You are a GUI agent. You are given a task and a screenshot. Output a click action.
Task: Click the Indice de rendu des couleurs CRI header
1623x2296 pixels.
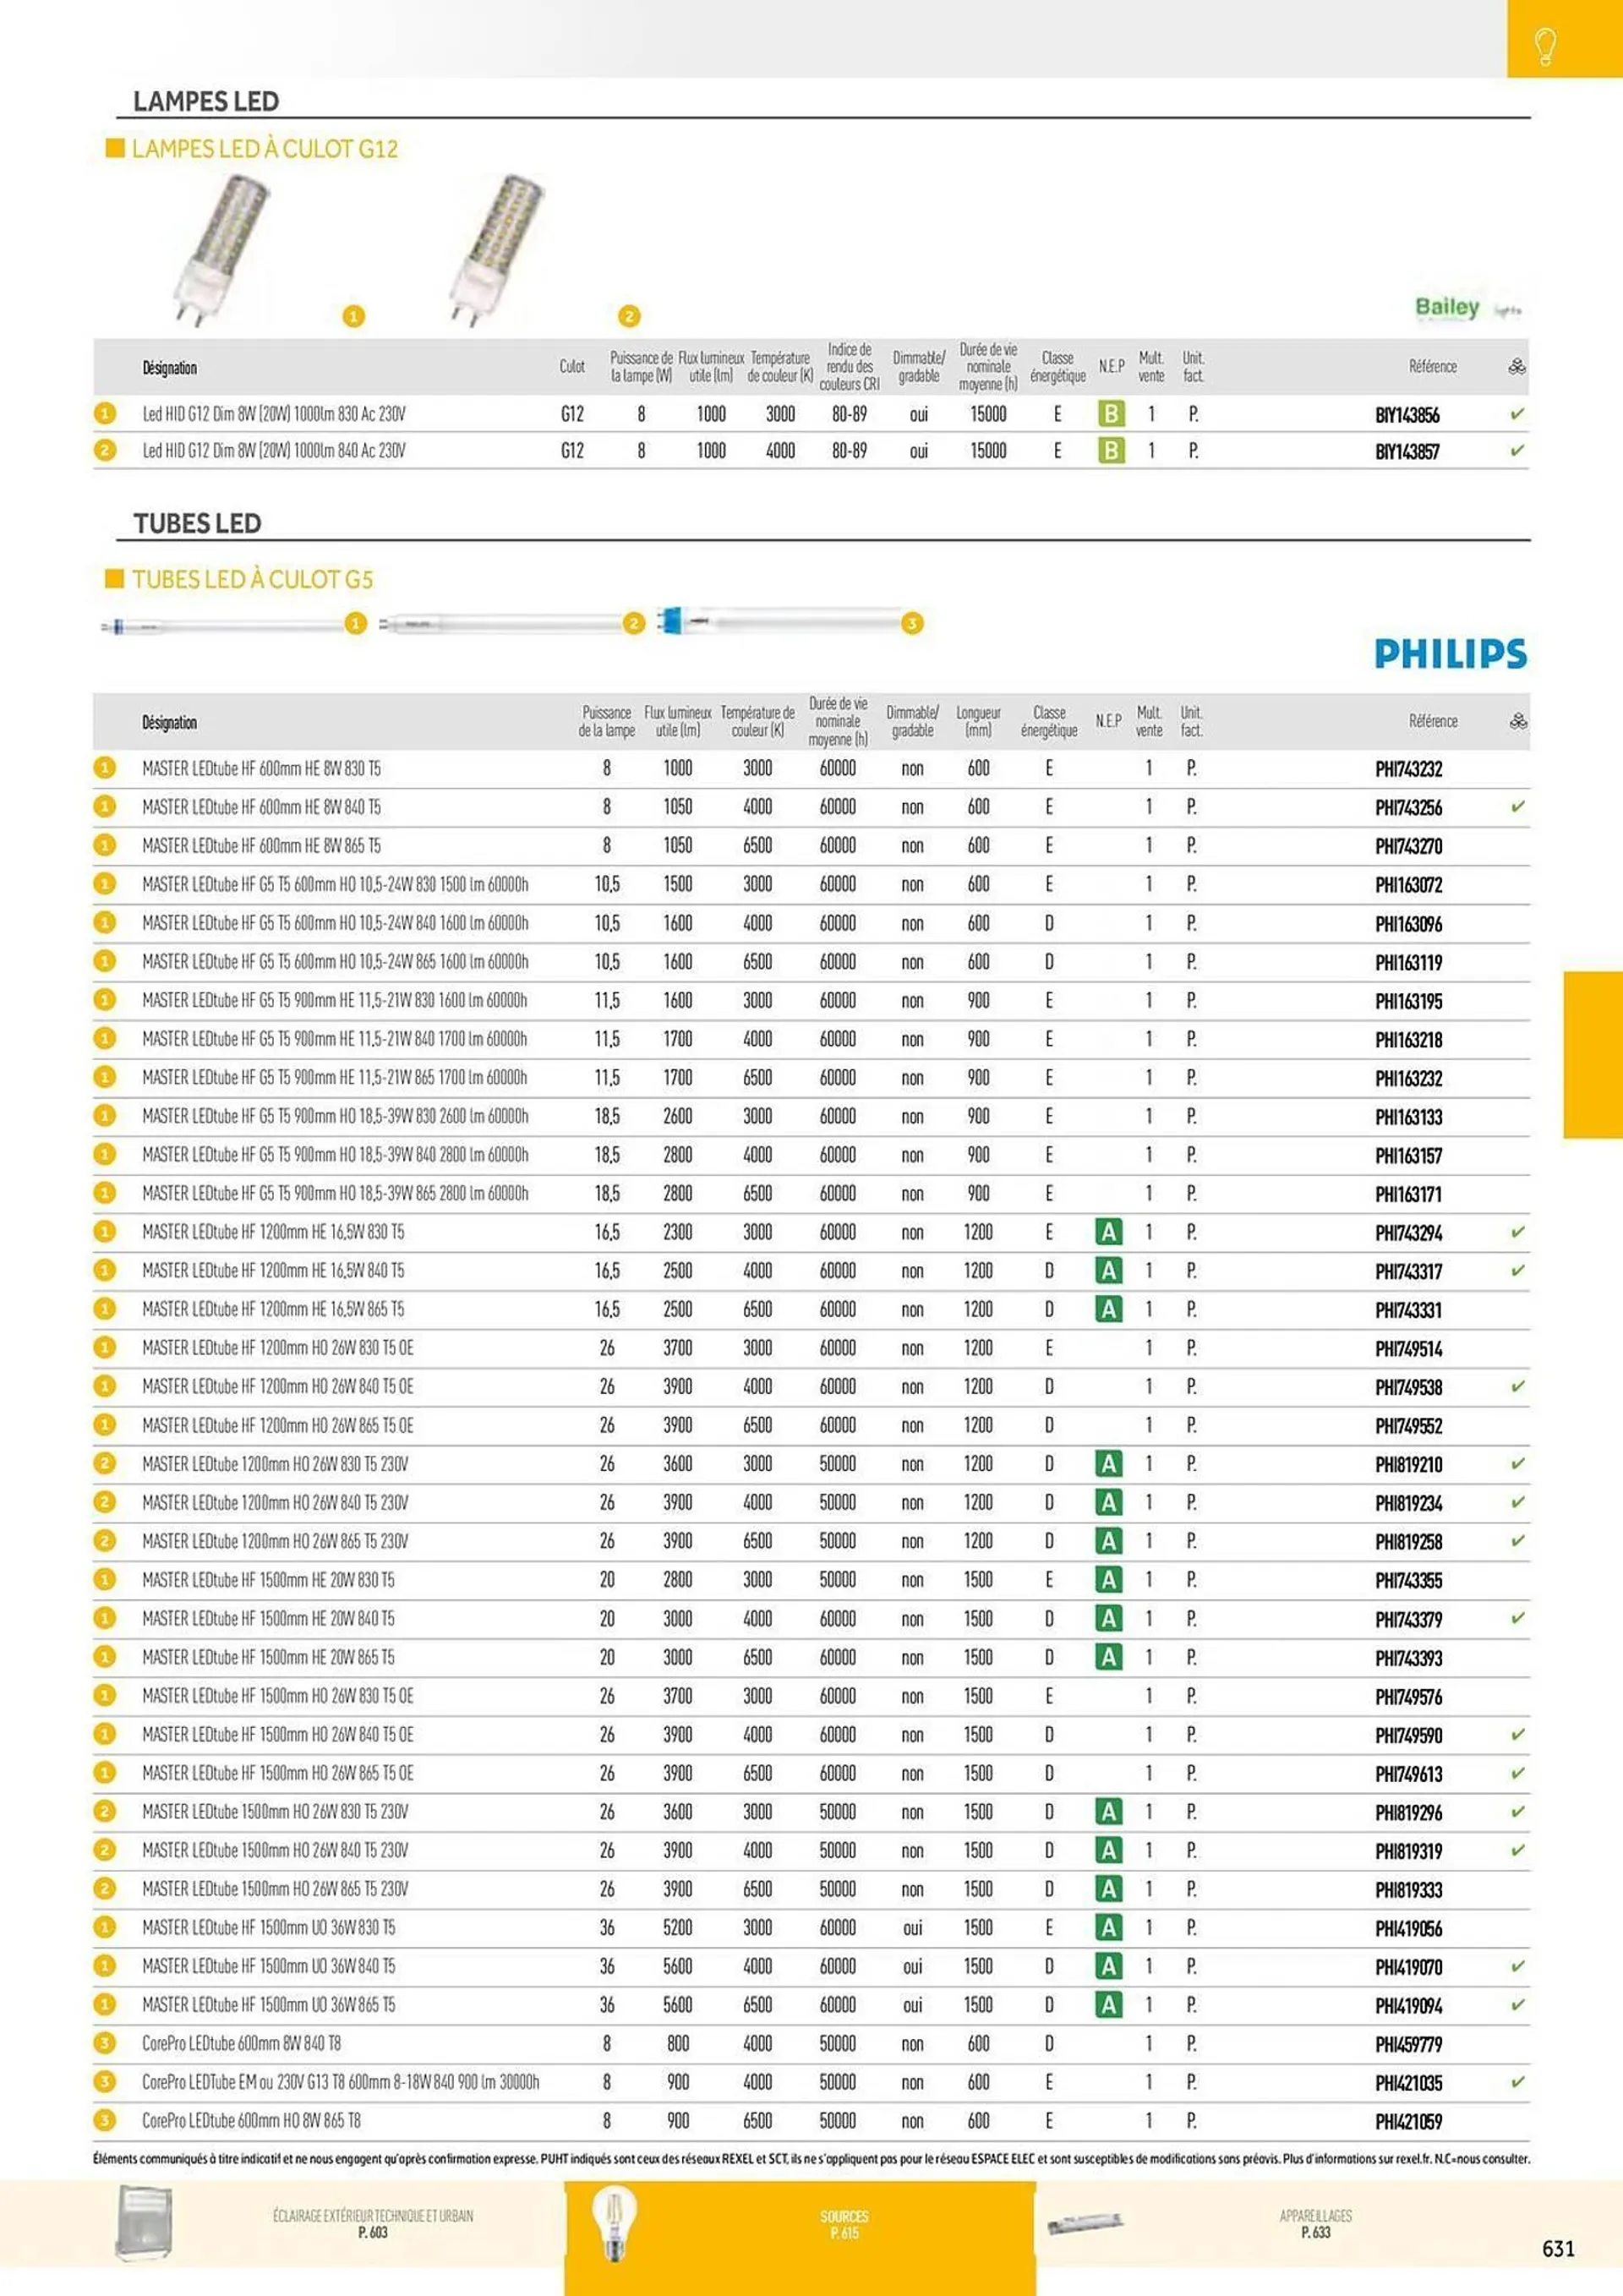(849, 366)
